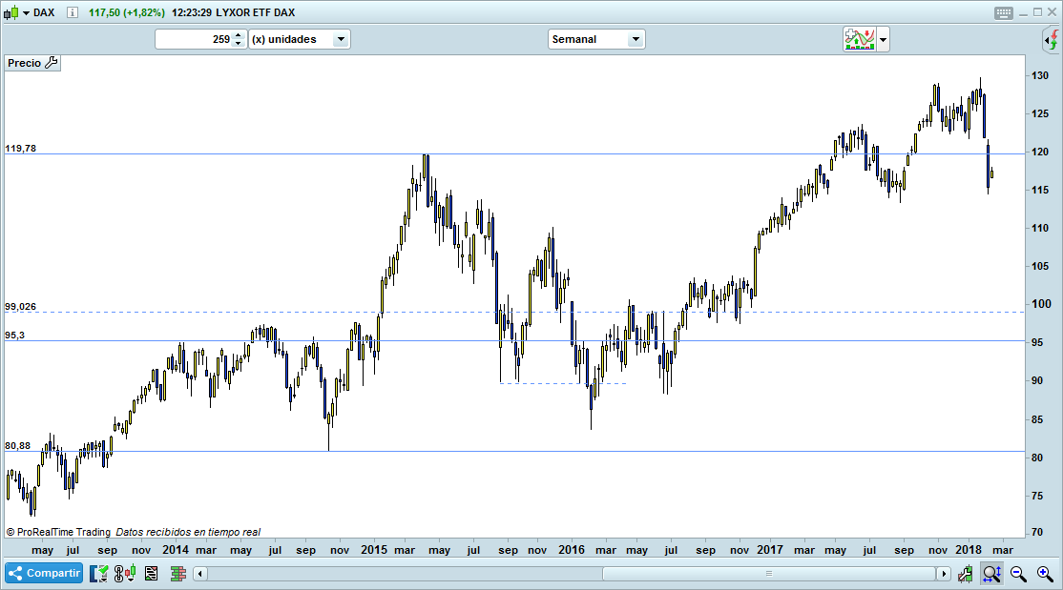Click the zoom in magnifier icon
Viewport: 1063px width, 590px height.
coord(1043,573)
